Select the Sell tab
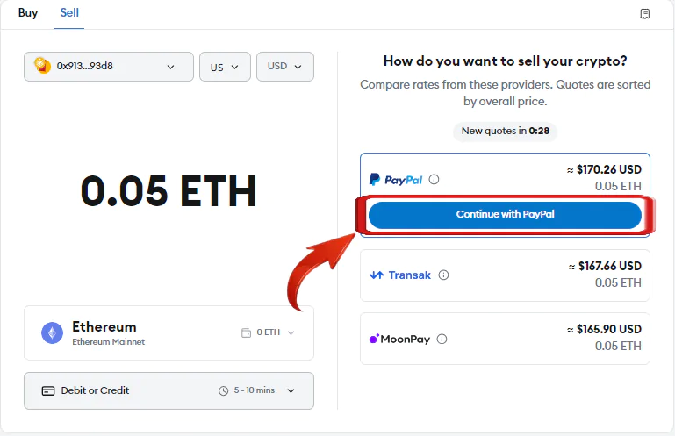 (69, 13)
